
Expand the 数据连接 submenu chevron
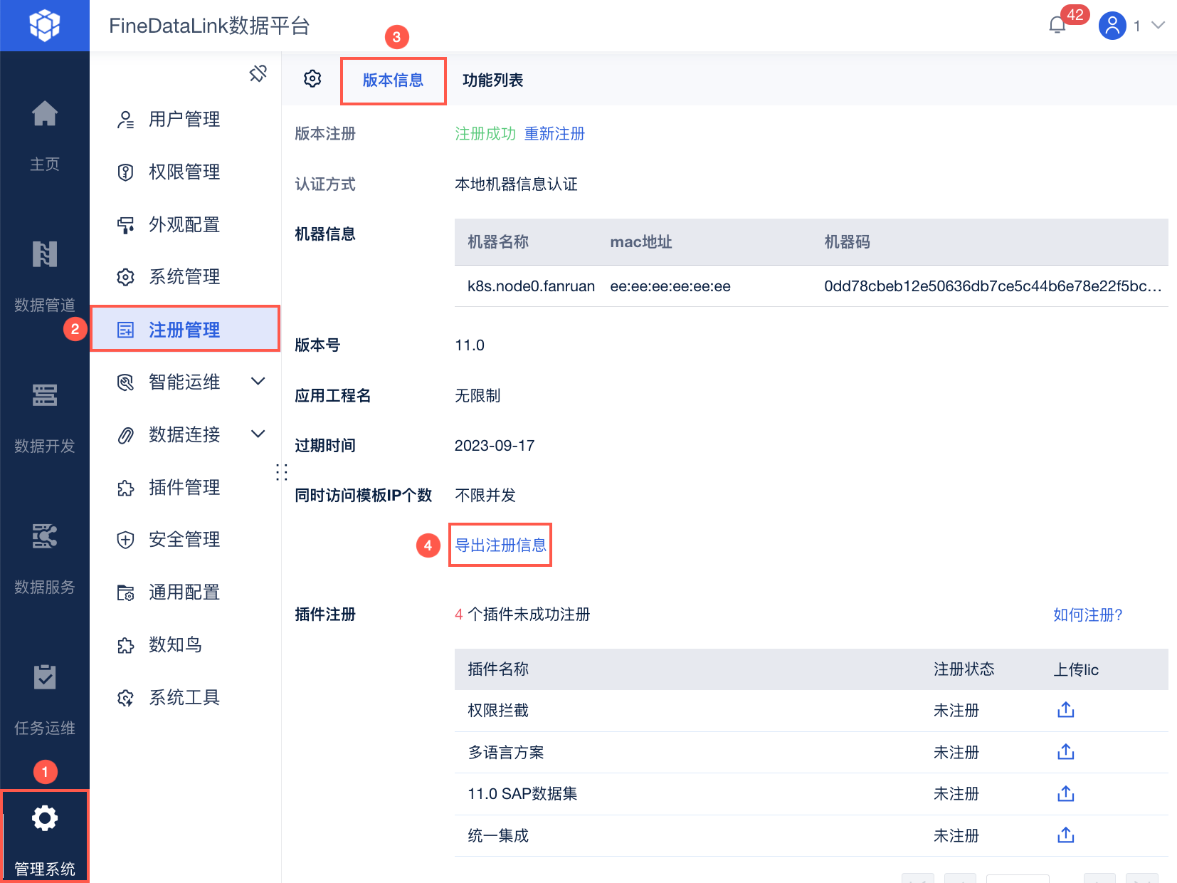pyautogui.click(x=258, y=434)
